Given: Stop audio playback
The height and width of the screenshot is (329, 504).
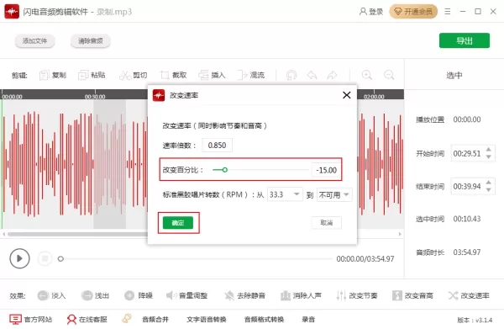Looking at the screenshot, I should 45,258.
